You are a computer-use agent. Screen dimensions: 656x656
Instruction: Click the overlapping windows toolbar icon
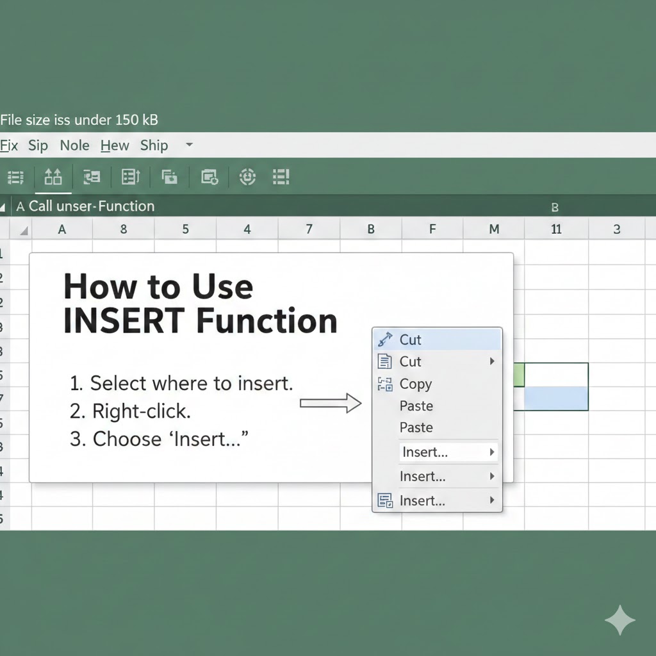click(x=170, y=177)
